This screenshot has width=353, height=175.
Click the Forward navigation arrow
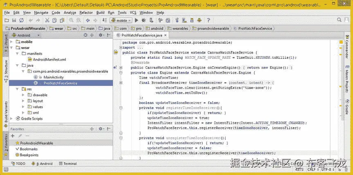[95, 20]
